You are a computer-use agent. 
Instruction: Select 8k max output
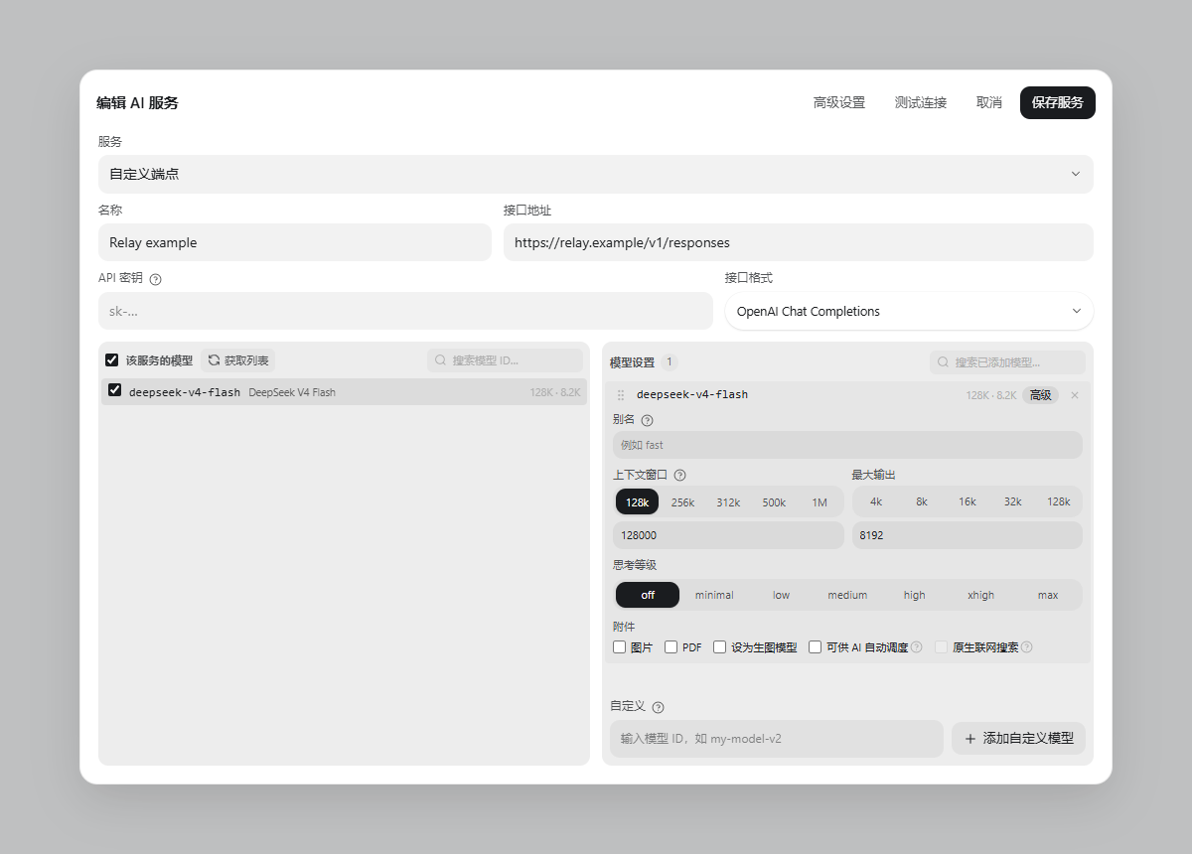922,501
